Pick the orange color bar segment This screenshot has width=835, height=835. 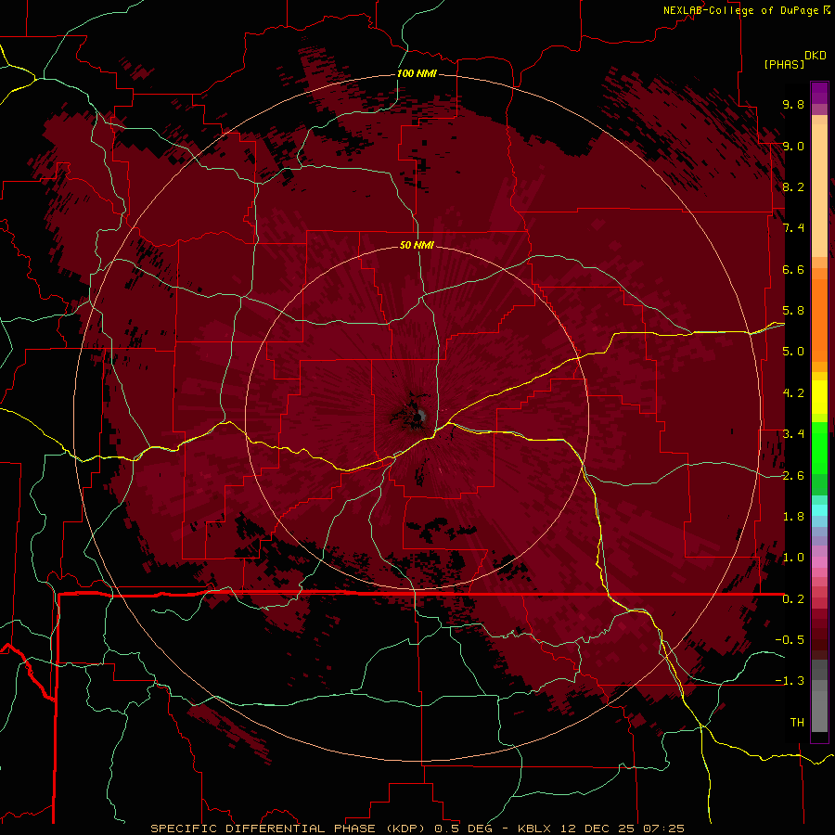click(x=819, y=319)
